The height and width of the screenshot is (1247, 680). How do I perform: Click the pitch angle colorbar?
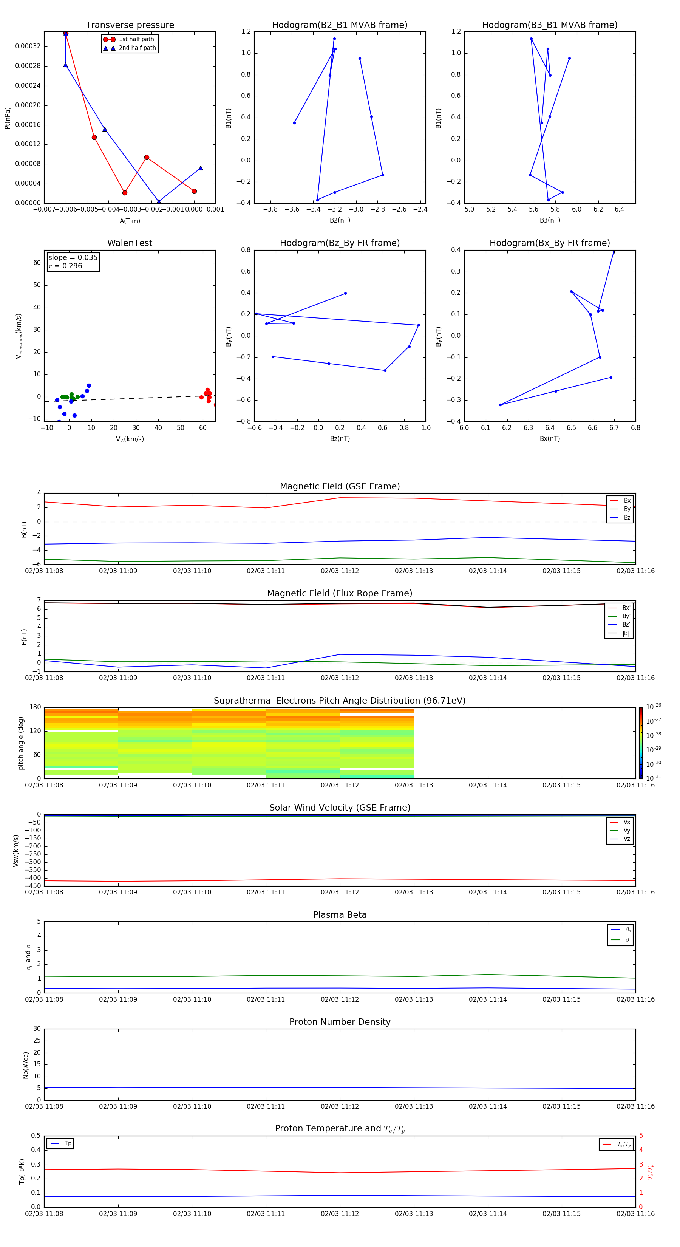click(641, 743)
